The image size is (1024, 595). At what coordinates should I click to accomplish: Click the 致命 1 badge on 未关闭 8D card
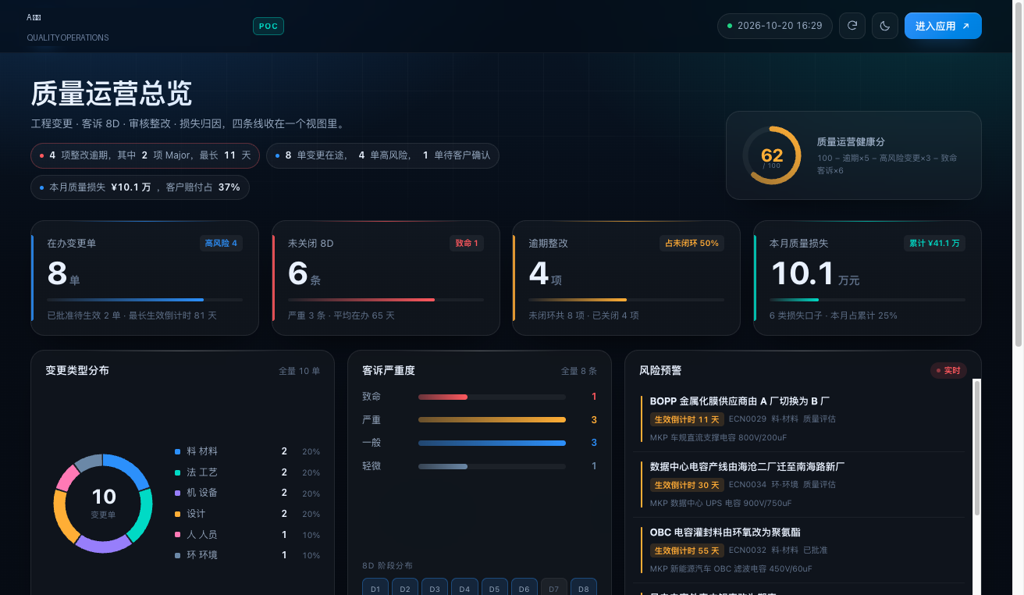(x=467, y=244)
